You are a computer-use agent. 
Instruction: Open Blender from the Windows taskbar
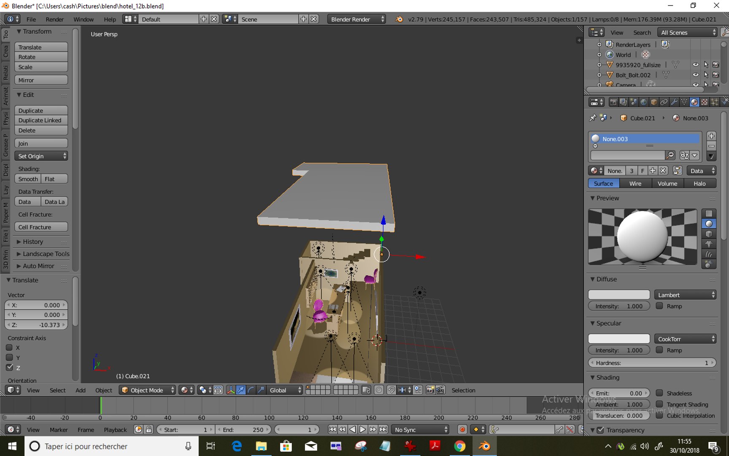pos(484,446)
